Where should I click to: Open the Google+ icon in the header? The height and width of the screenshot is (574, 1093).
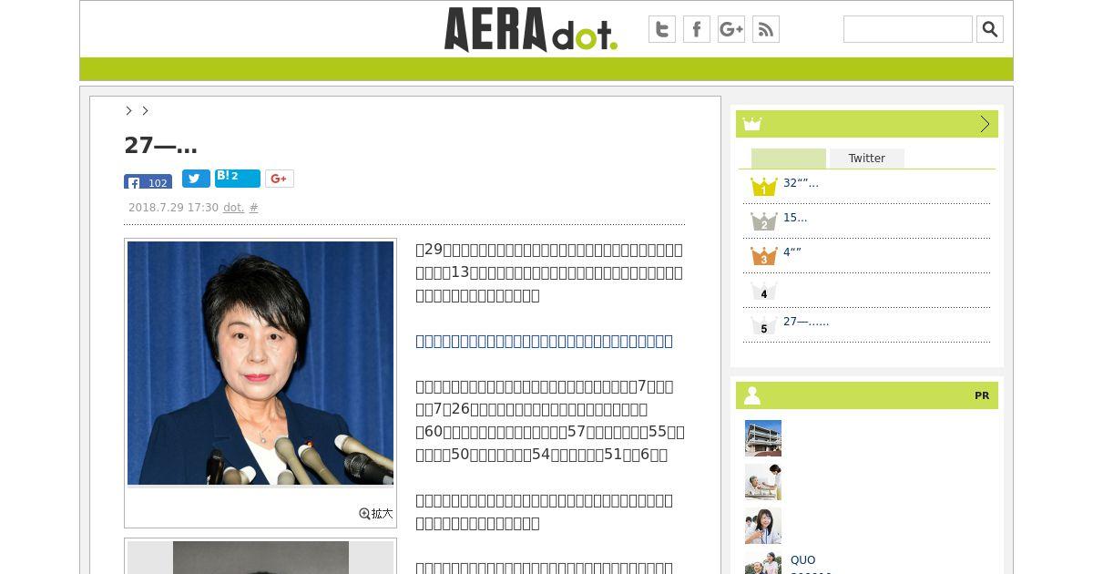731,29
